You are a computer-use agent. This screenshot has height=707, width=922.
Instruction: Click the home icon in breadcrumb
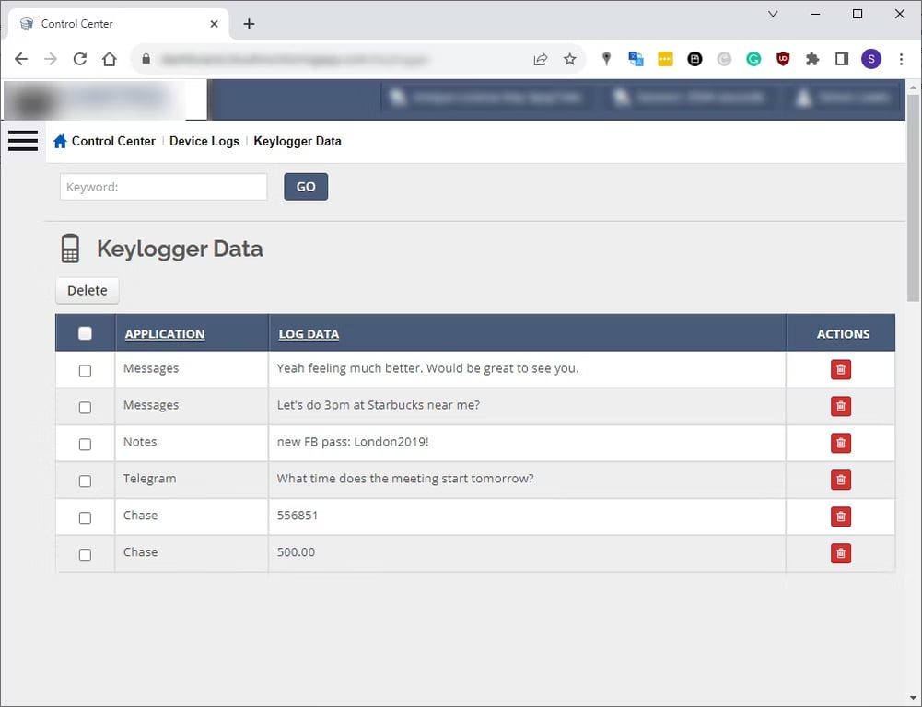tap(60, 142)
